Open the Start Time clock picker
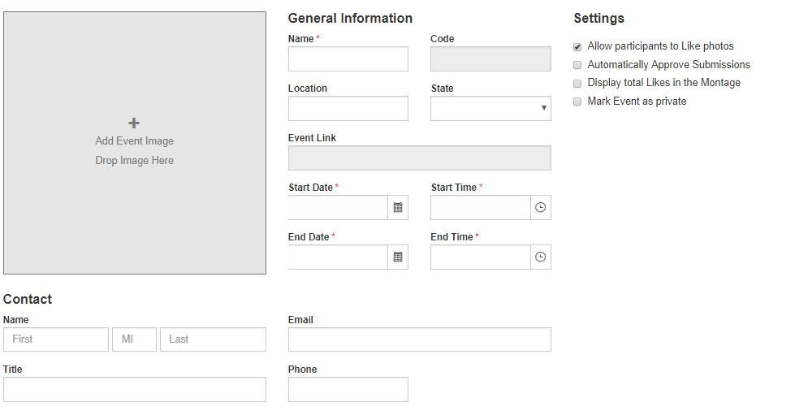Image resolution: width=808 pixels, height=415 pixels. [541, 208]
